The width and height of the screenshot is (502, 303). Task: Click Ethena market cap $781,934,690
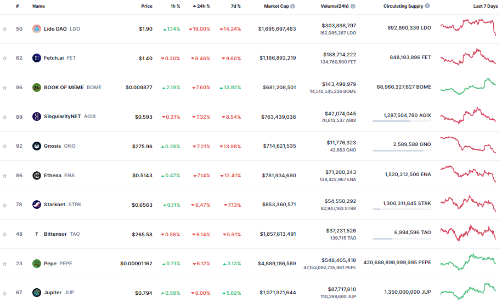click(279, 175)
